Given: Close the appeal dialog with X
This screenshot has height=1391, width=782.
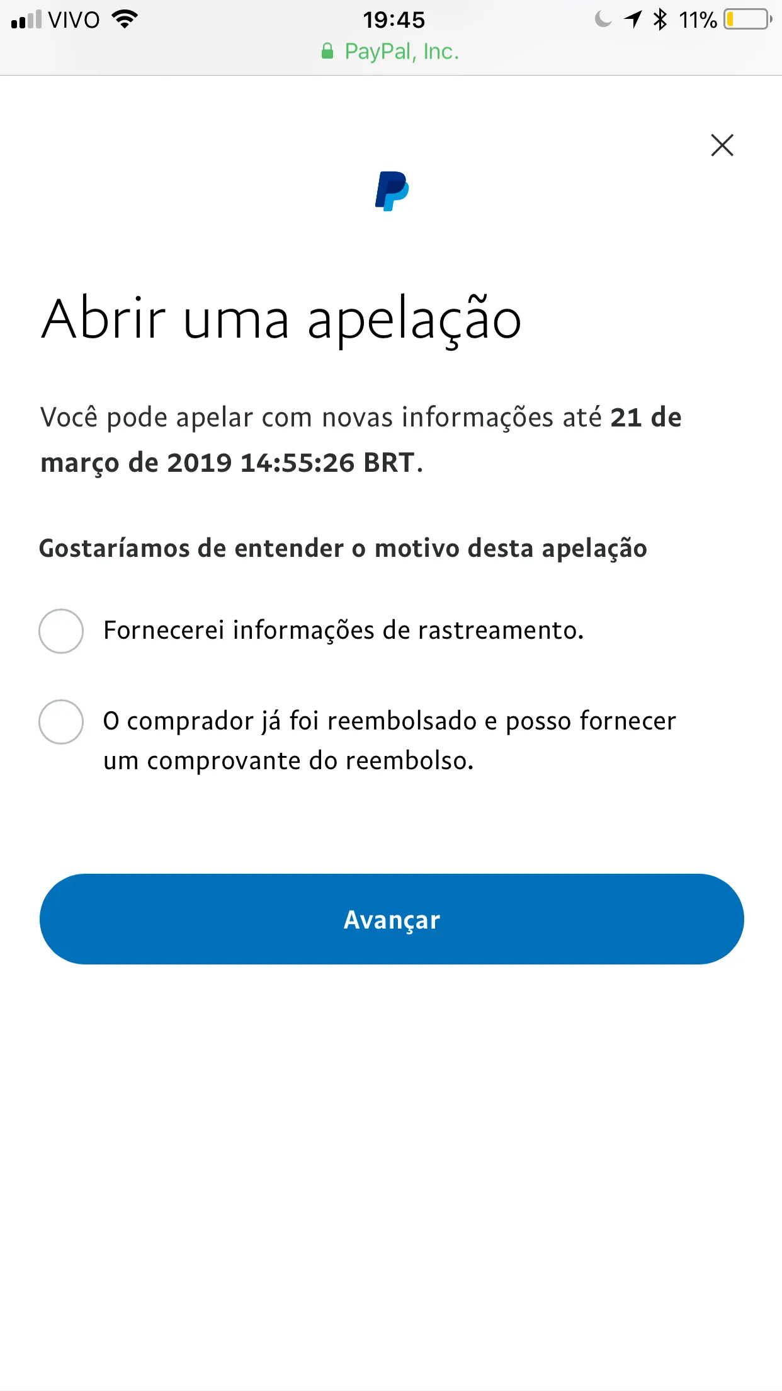Looking at the screenshot, I should 722,145.
